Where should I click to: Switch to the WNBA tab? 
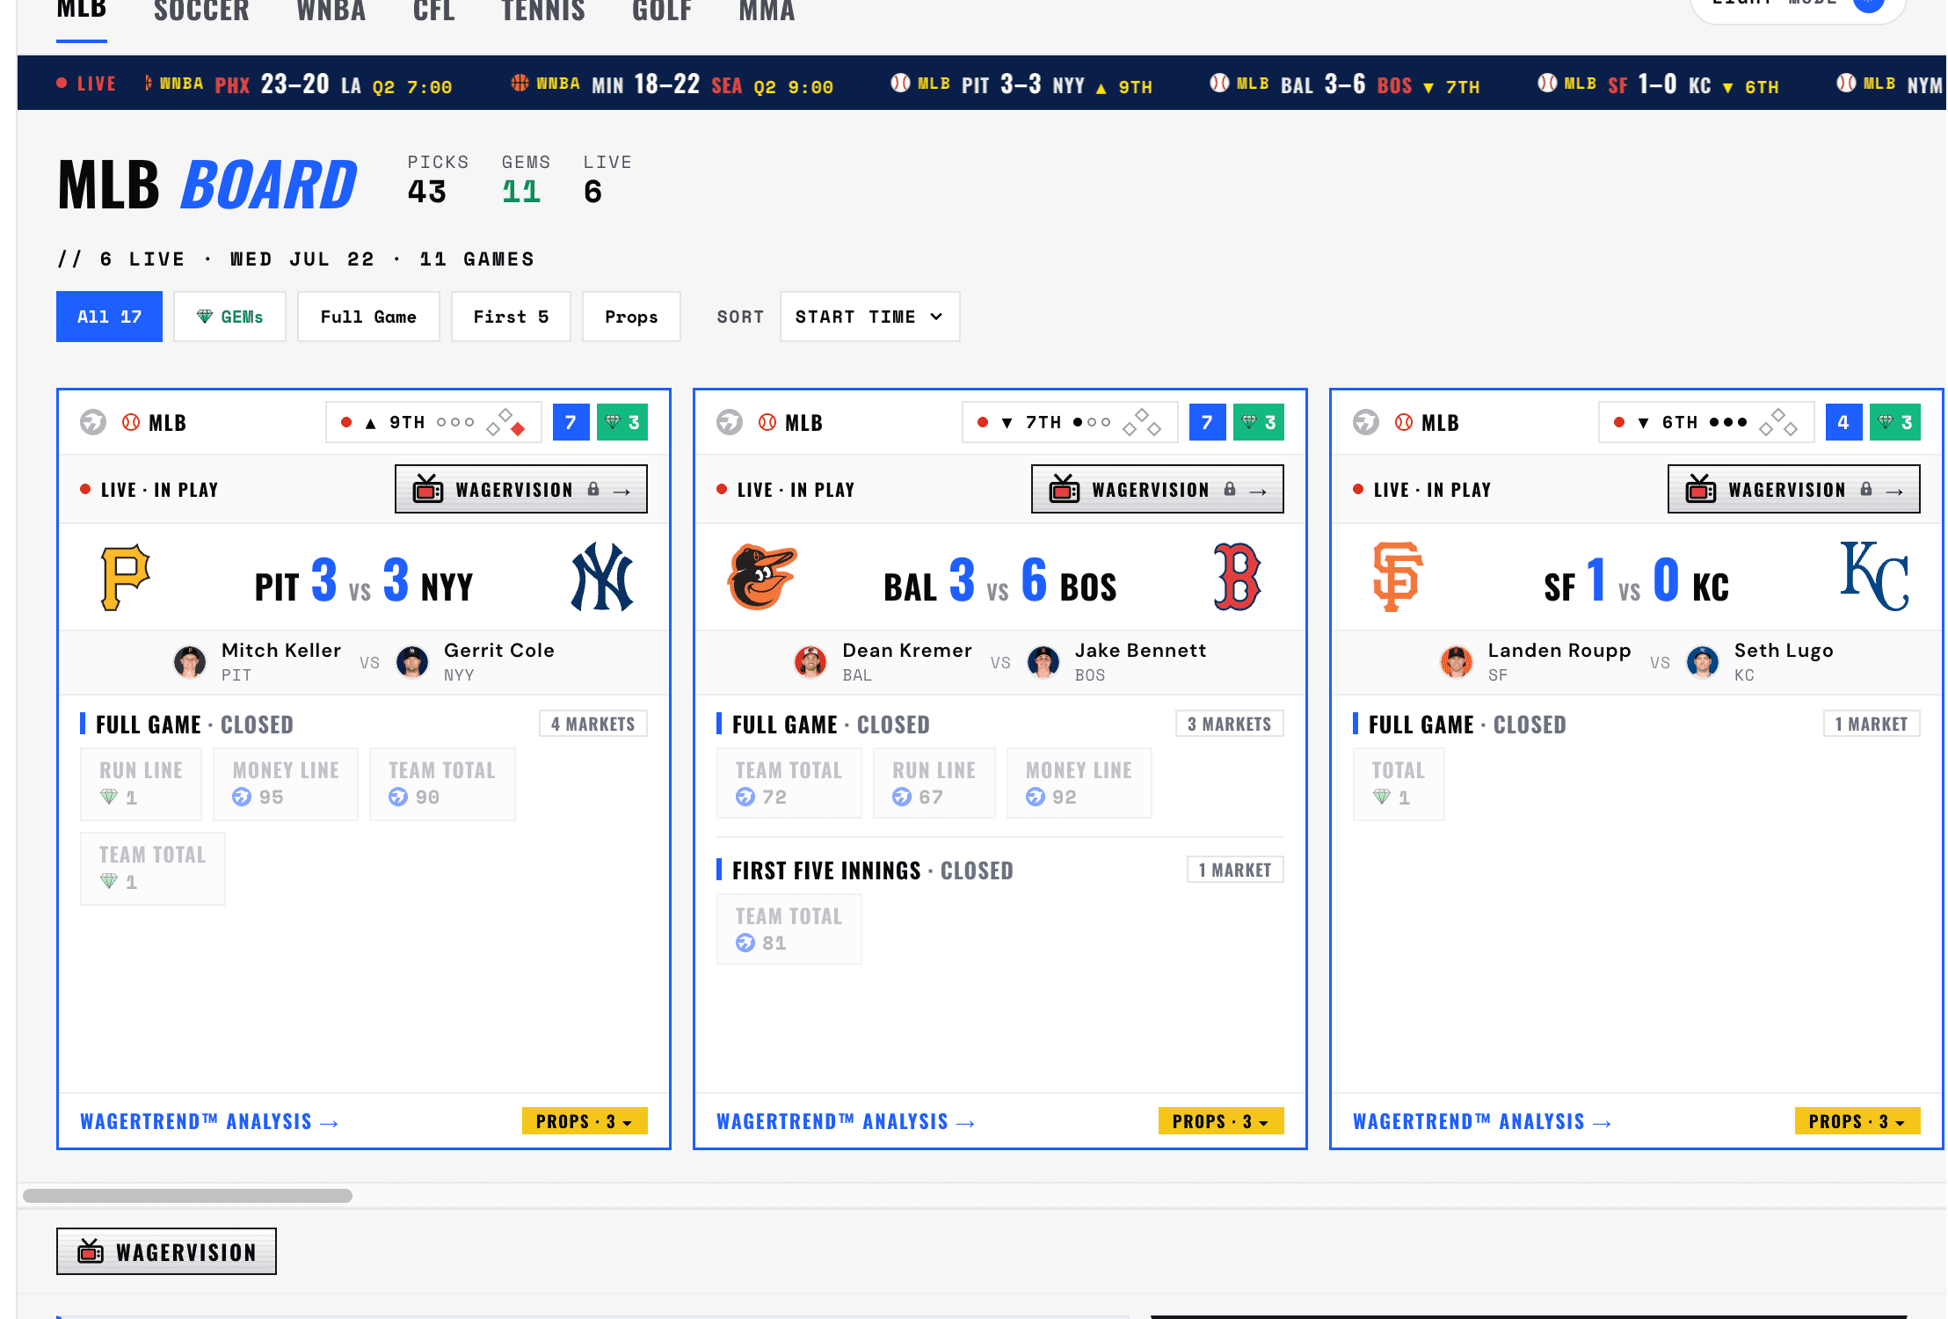331,12
